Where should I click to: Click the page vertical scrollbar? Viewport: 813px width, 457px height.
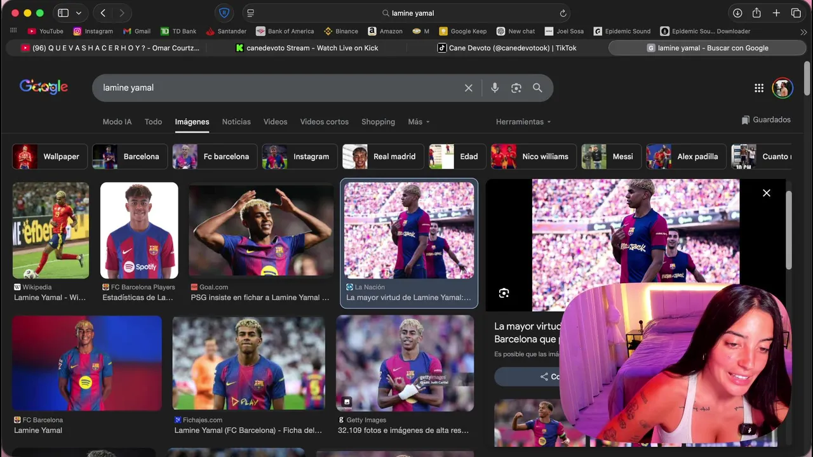click(807, 79)
